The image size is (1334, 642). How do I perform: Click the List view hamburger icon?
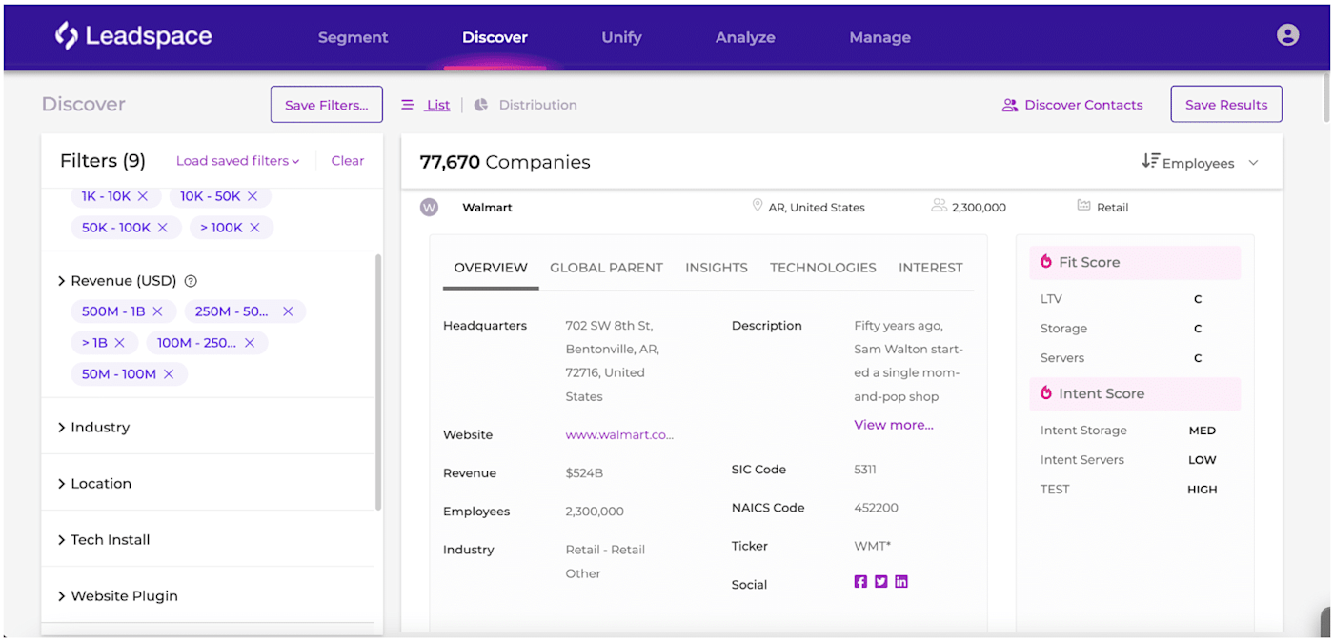click(408, 105)
